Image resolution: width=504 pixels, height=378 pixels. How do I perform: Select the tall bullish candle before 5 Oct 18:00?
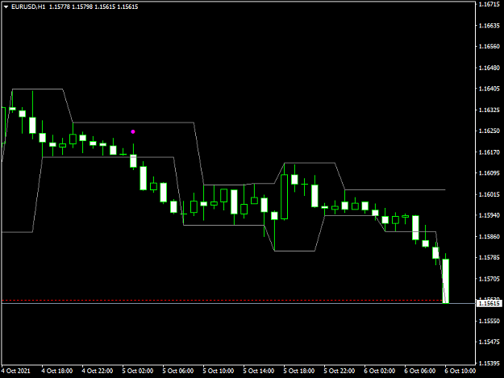284,197
